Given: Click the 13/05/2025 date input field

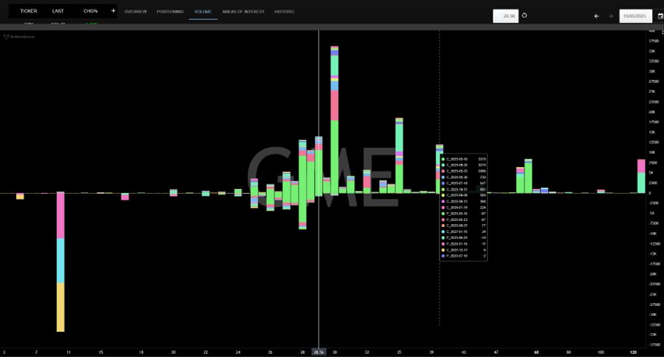Looking at the screenshot, I should coord(635,16).
